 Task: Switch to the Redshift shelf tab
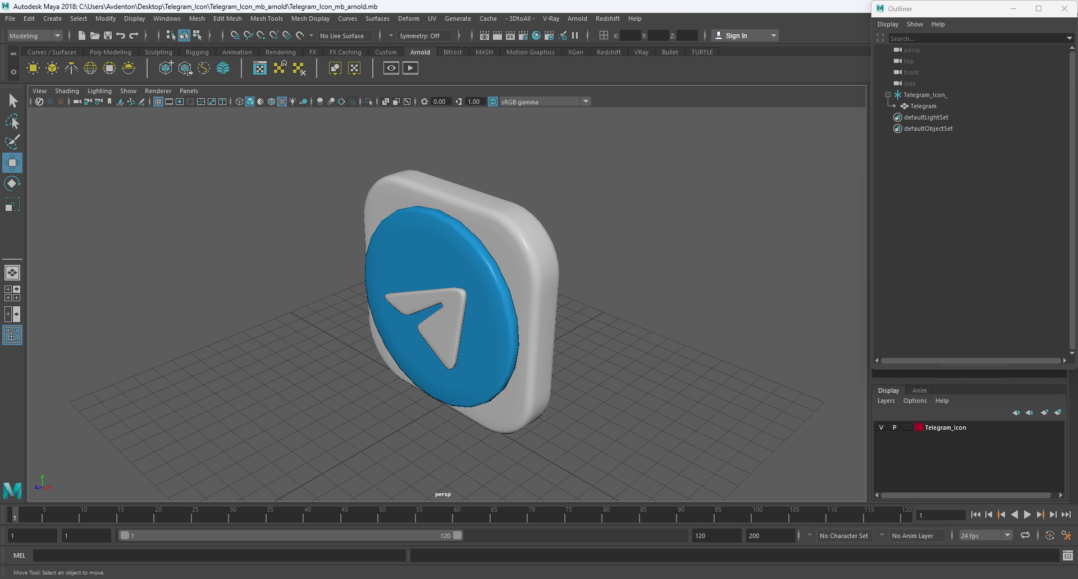point(609,52)
